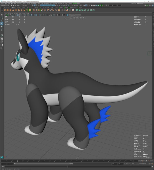Toggle the highlighted select-by-object-type button
This screenshot has width=154, height=170.
(34, 5)
